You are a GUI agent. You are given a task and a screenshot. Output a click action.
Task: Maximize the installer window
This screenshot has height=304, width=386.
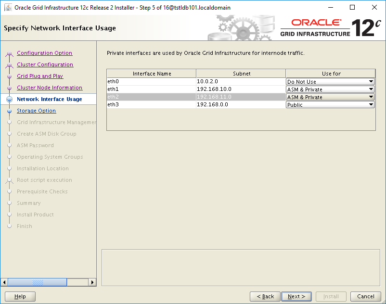pyautogui.click(x=352, y=7)
